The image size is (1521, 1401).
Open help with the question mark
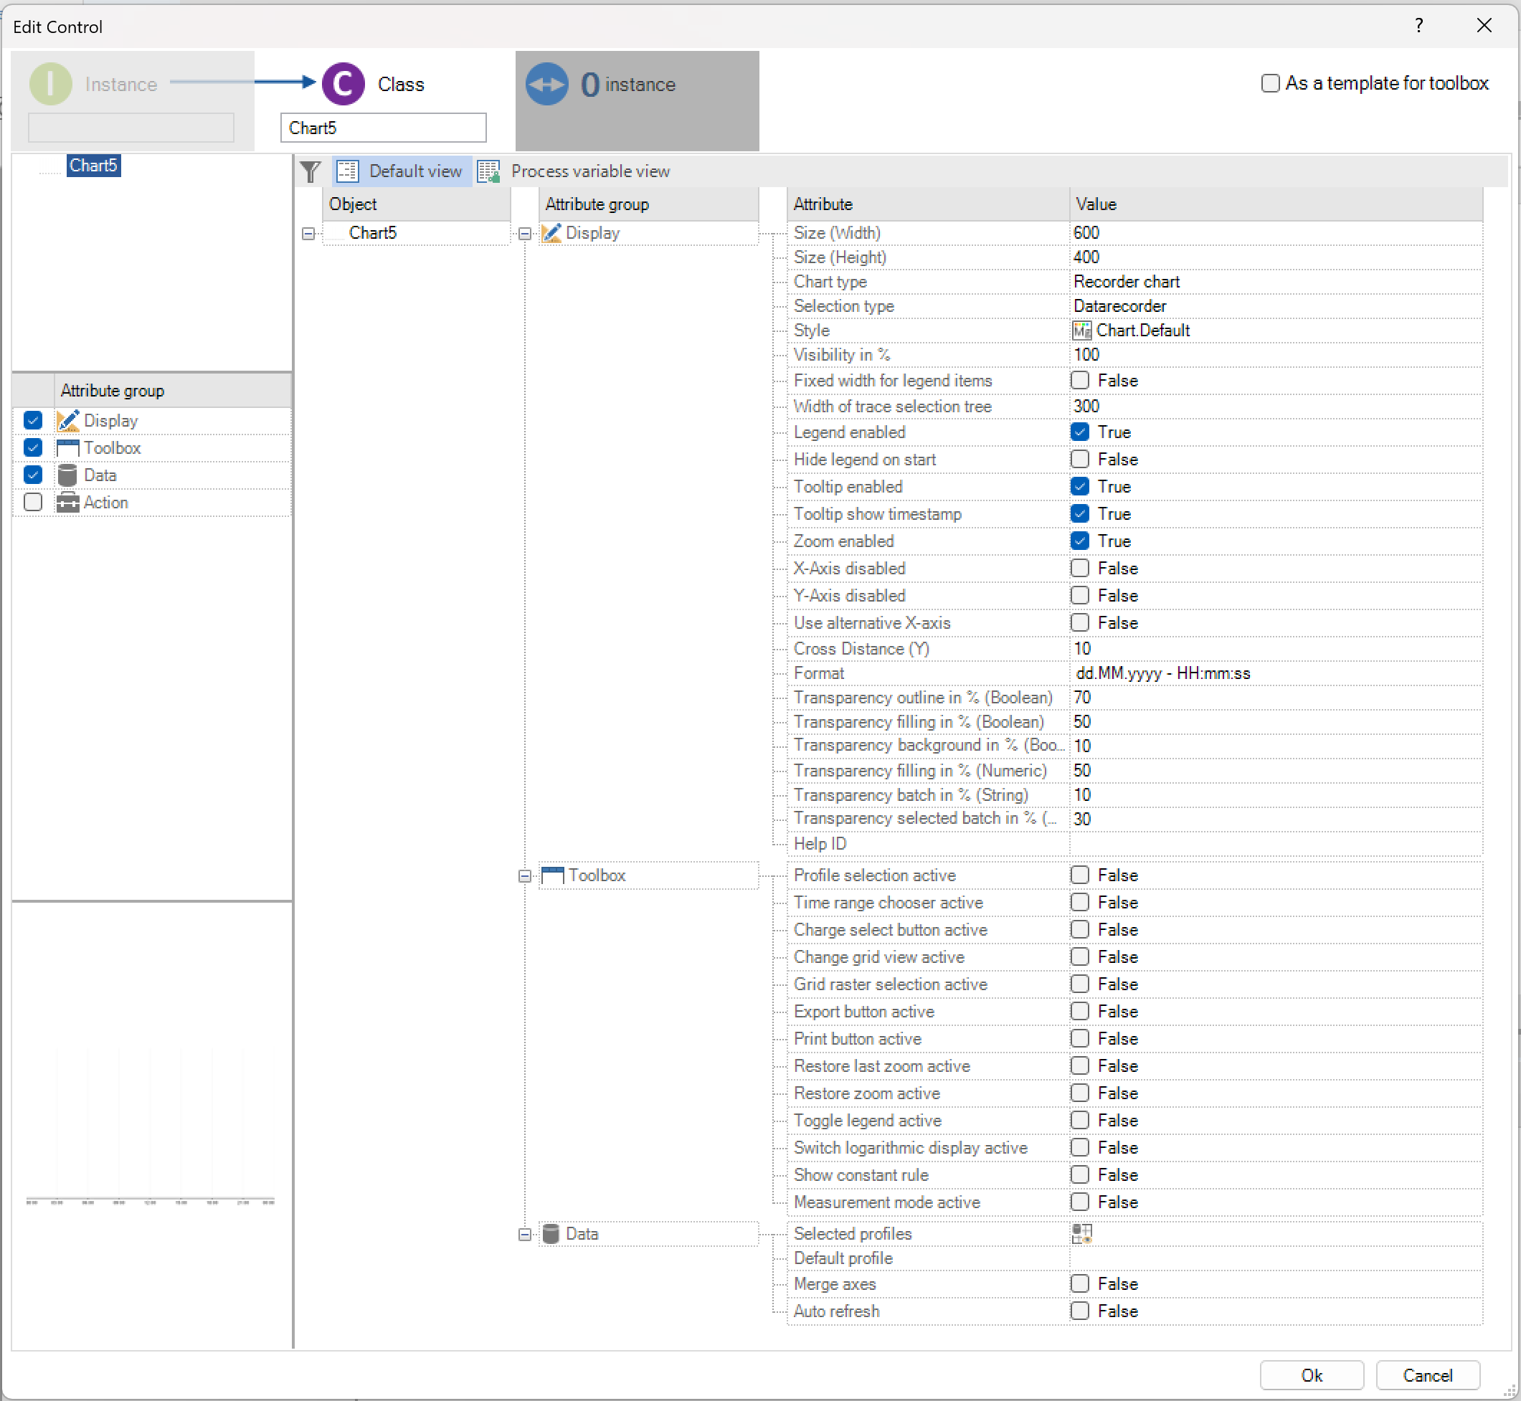click(x=1418, y=26)
